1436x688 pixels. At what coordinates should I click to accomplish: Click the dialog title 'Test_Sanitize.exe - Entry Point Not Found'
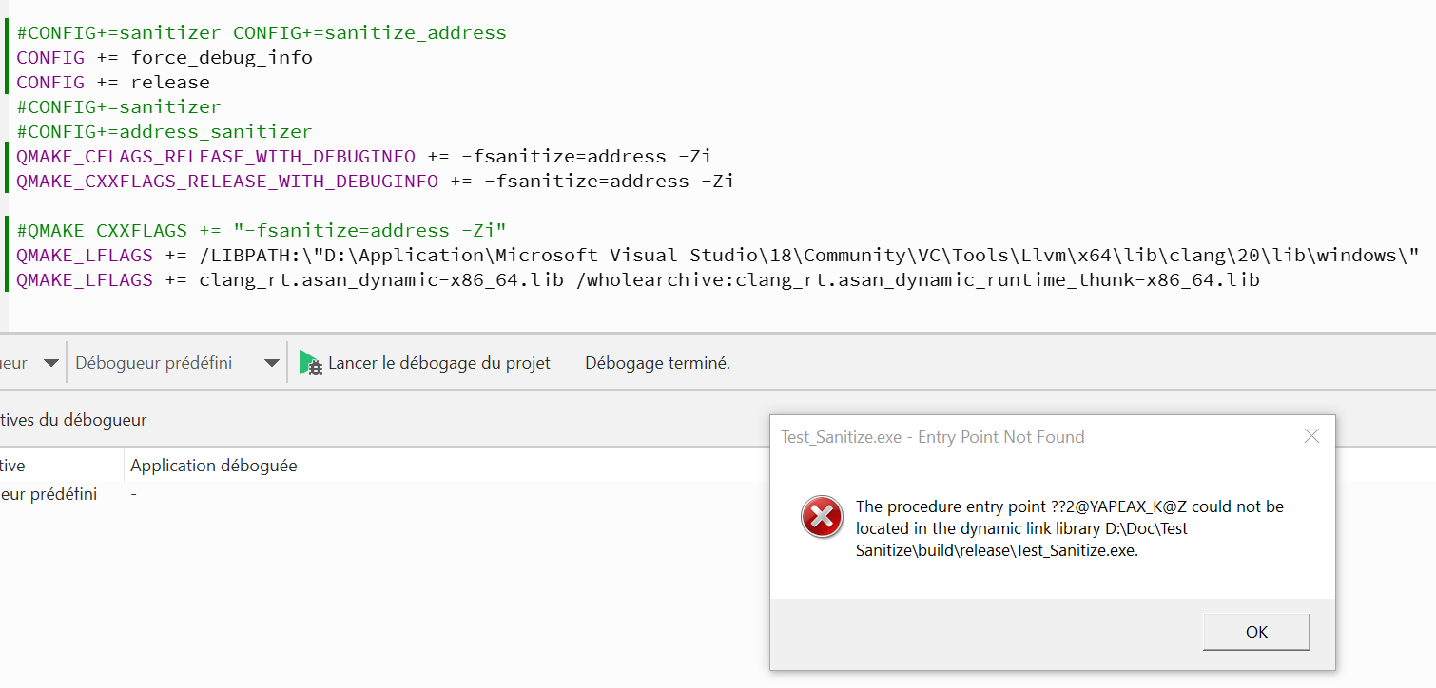pyautogui.click(x=932, y=437)
